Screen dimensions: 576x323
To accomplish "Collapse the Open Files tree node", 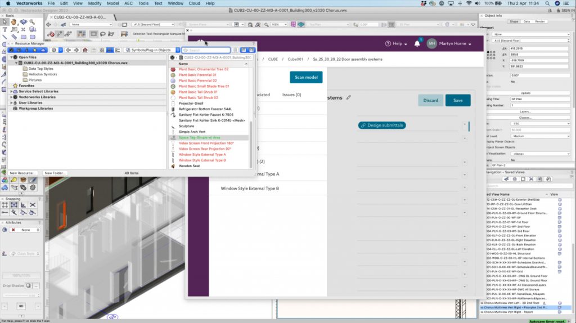I will (11, 57).
